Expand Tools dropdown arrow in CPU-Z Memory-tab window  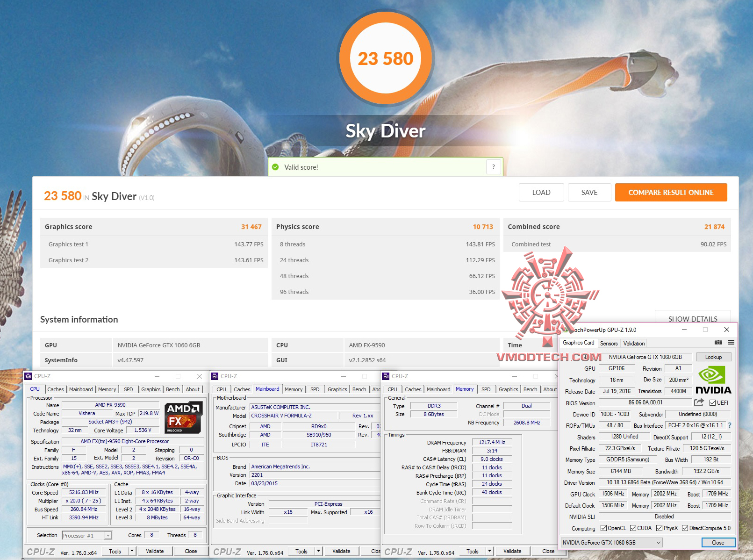[x=489, y=551]
